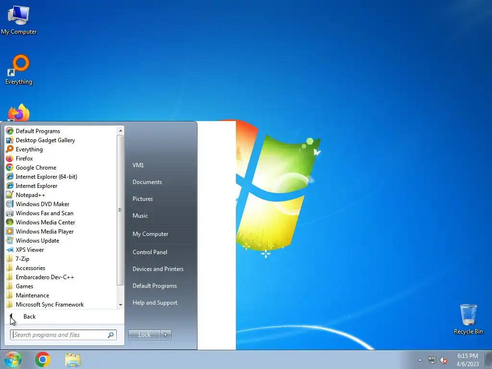Open shutdown options arrow next to Lock
The image size is (492, 369).
coord(166,335)
